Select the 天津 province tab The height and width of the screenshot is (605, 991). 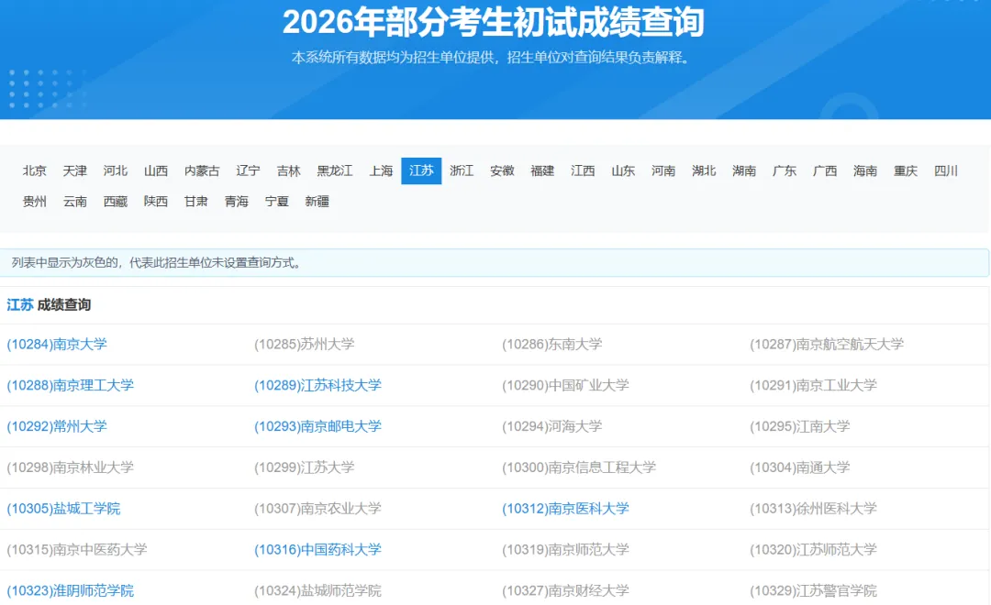pyautogui.click(x=75, y=171)
